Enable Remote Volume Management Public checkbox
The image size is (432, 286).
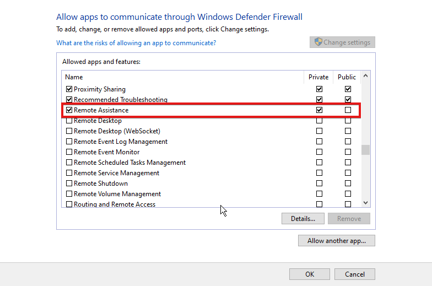348,194
